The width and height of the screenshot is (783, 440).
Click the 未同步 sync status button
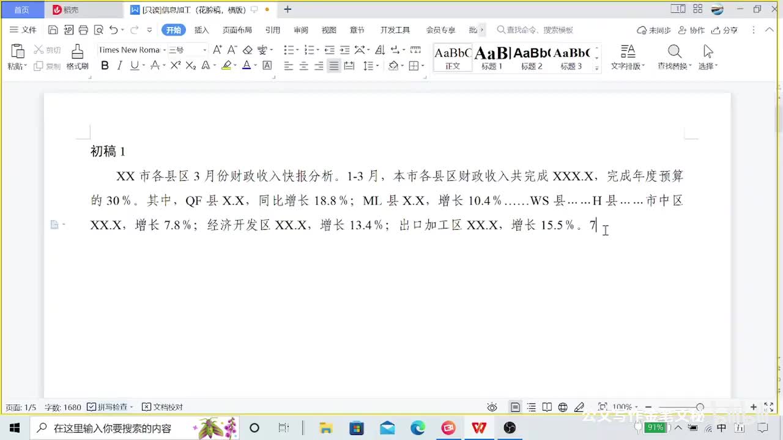click(x=654, y=30)
